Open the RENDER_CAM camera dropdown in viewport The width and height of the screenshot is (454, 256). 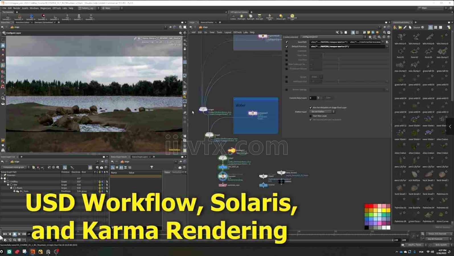(x=170, y=38)
